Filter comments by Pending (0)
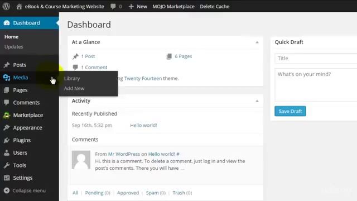Image resolution: width=357 pixels, height=201 pixels. [x=98, y=193]
